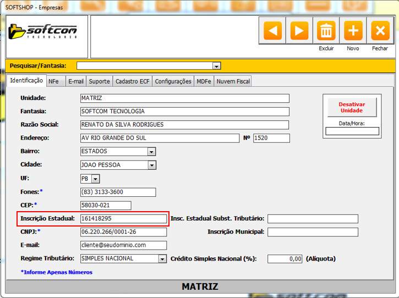
Task: Click the Inscrição Estadual input field
Action: (x=123, y=219)
